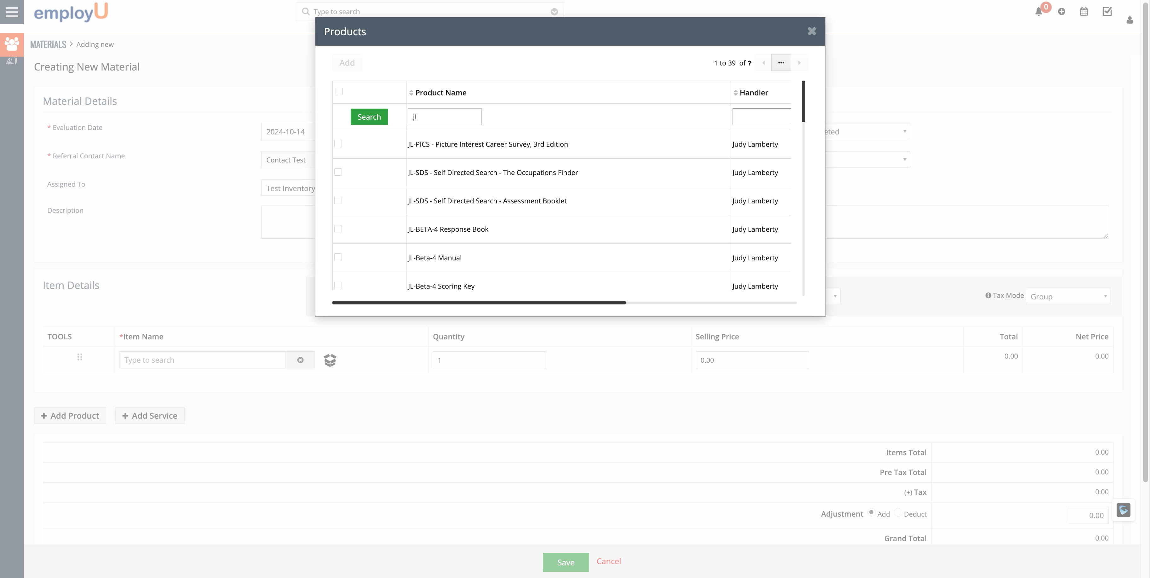Open the hamburger menu icon top left

coord(12,12)
